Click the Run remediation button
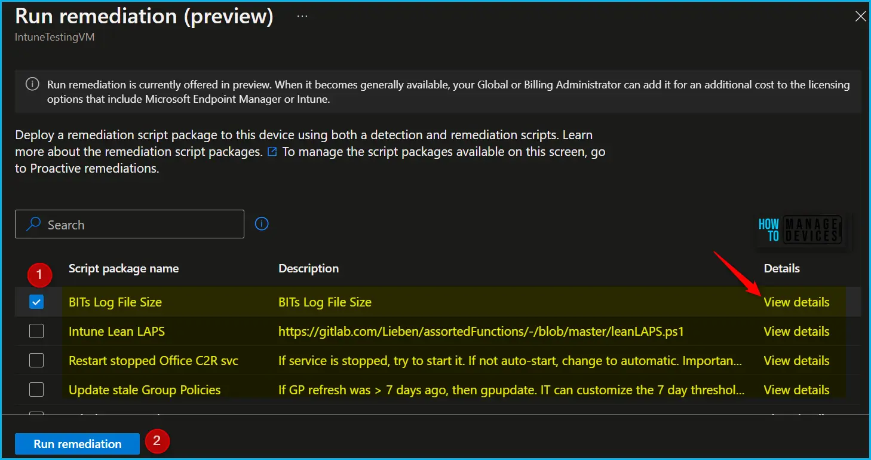Screen dimensions: 871x460 coord(78,444)
